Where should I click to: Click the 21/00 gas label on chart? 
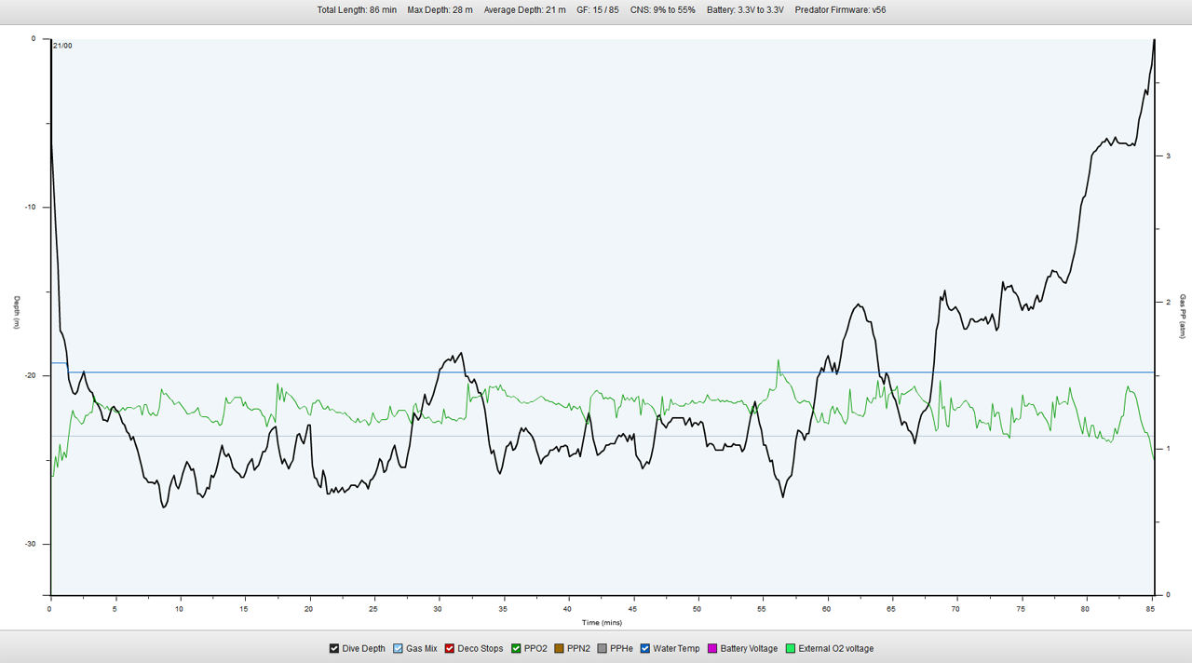pos(62,45)
